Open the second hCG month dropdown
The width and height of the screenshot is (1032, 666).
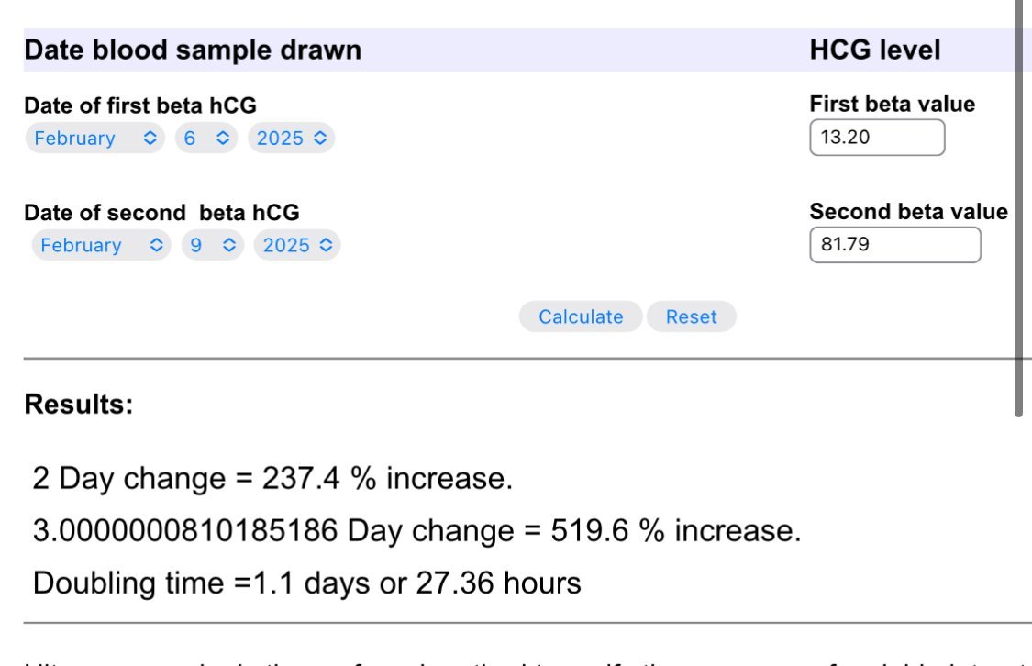tap(101, 246)
